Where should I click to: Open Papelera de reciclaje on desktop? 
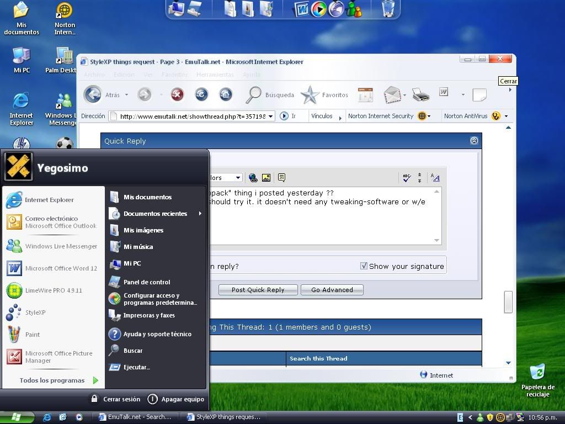[537, 381]
